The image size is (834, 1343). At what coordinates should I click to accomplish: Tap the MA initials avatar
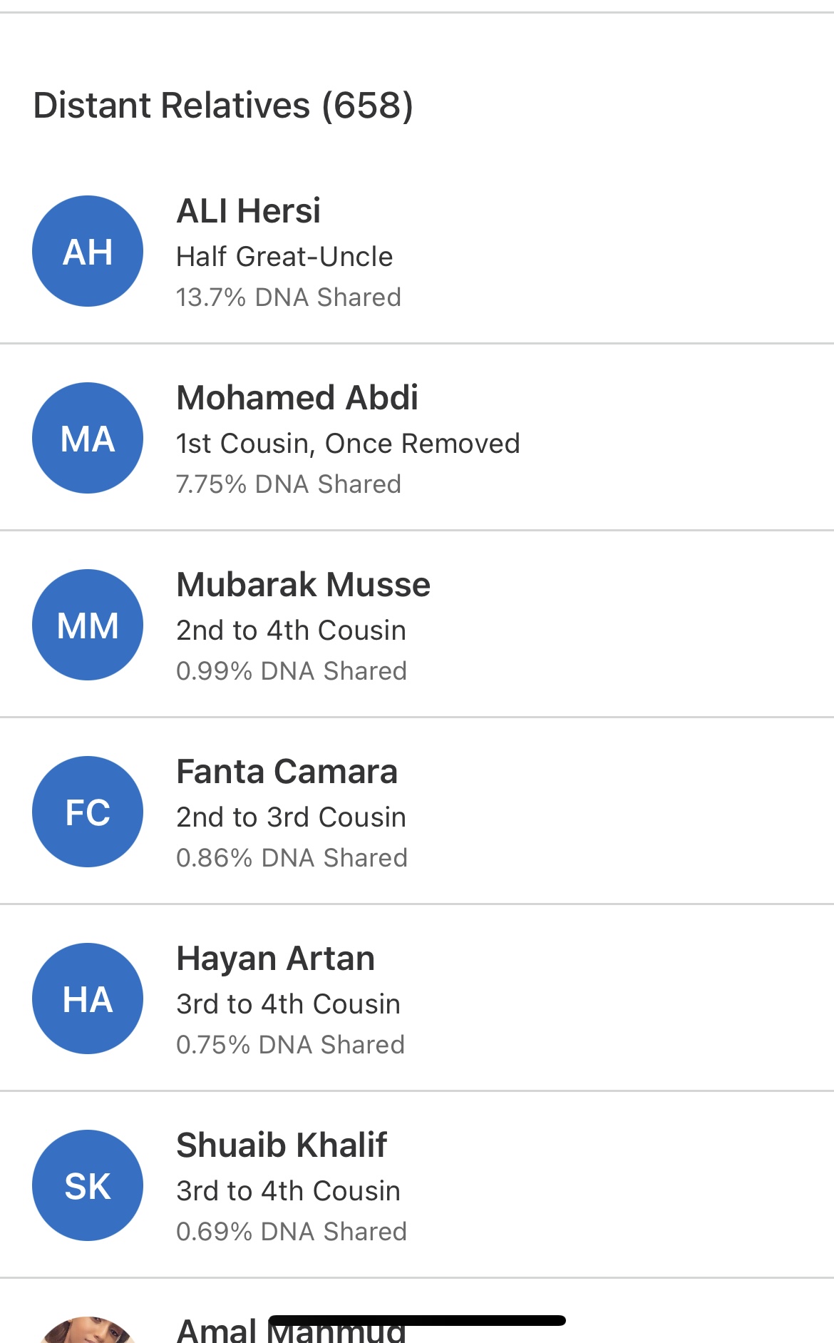88,438
